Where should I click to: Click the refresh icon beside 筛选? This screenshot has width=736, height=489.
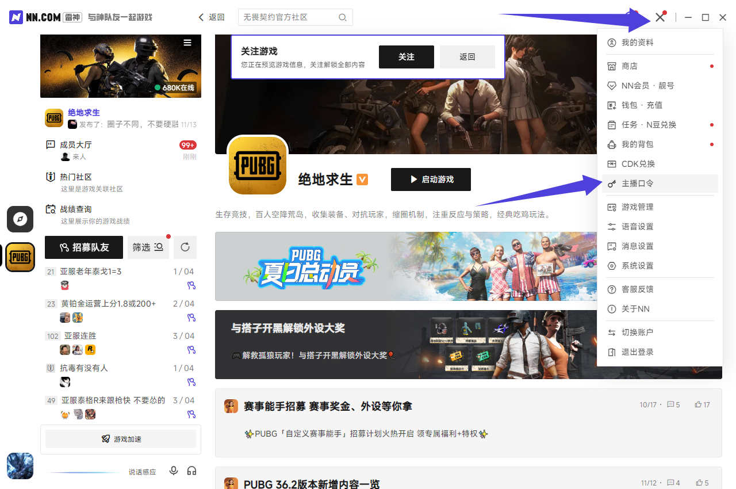[x=185, y=247]
